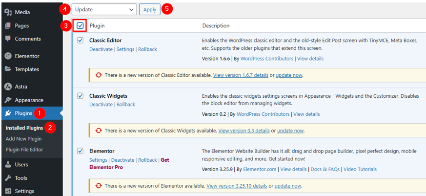Uncheck the Classic Editor plugin checkbox
Viewport: 426px width, 196px height.
pyautogui.click(x=80, y=40)
